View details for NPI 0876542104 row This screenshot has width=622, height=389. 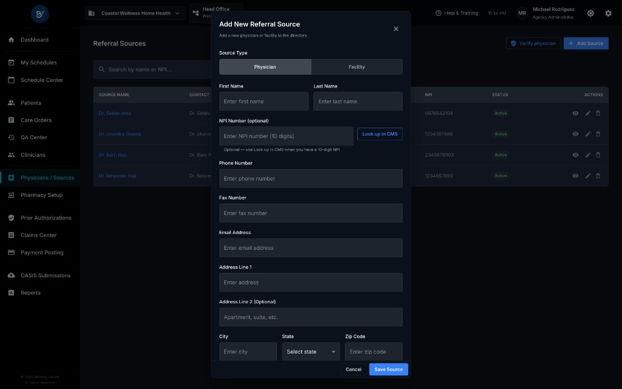(575, 113)
